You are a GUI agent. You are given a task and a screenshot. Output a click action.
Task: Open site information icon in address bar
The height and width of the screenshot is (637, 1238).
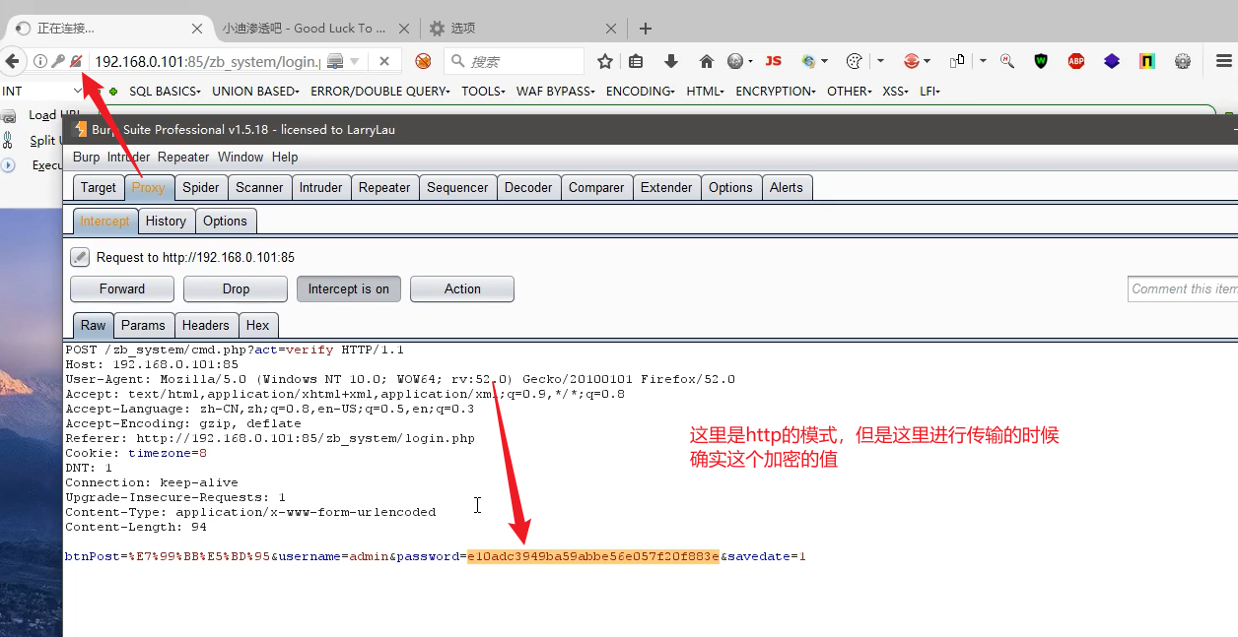(40, 61)
